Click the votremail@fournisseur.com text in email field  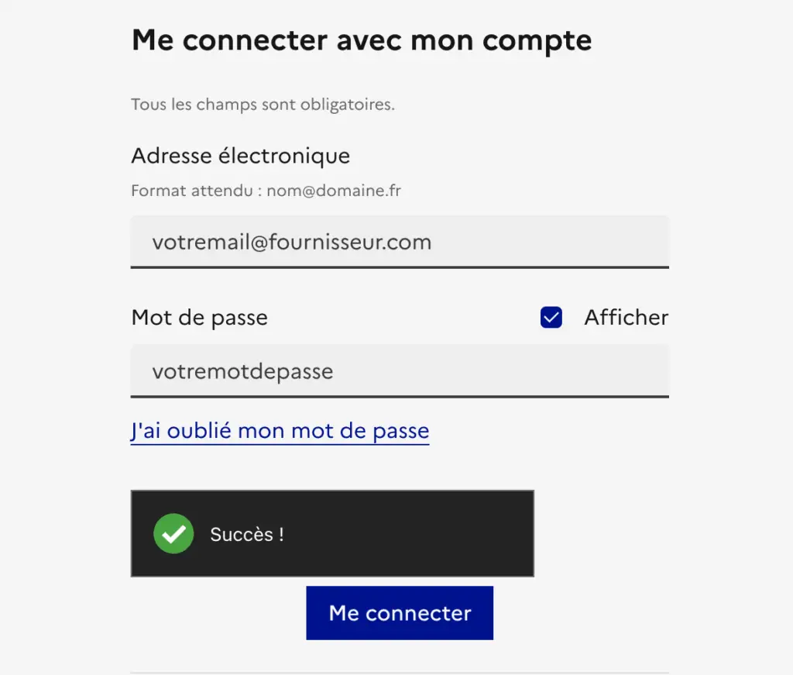click(x=292, y=242)
